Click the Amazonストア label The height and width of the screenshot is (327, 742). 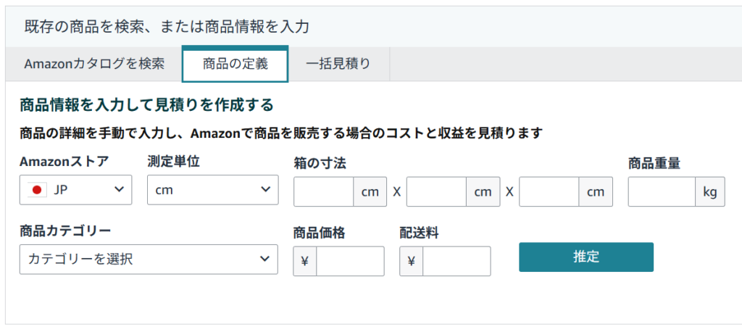coord(64,162)
